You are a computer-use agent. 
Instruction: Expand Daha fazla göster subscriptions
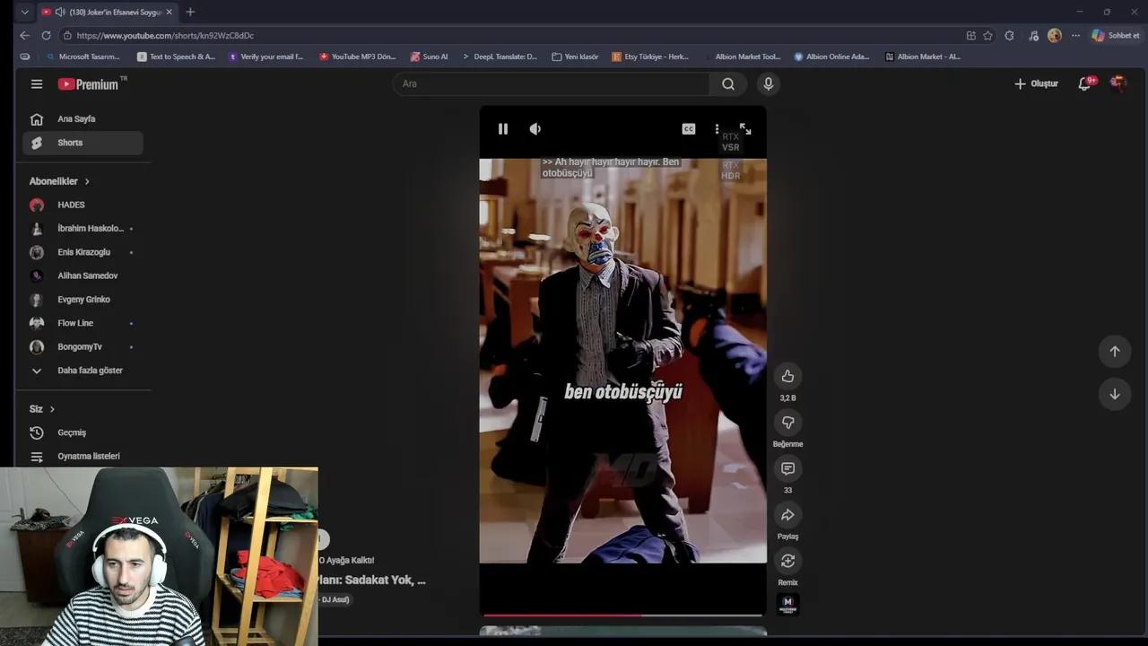pos(83,371)
